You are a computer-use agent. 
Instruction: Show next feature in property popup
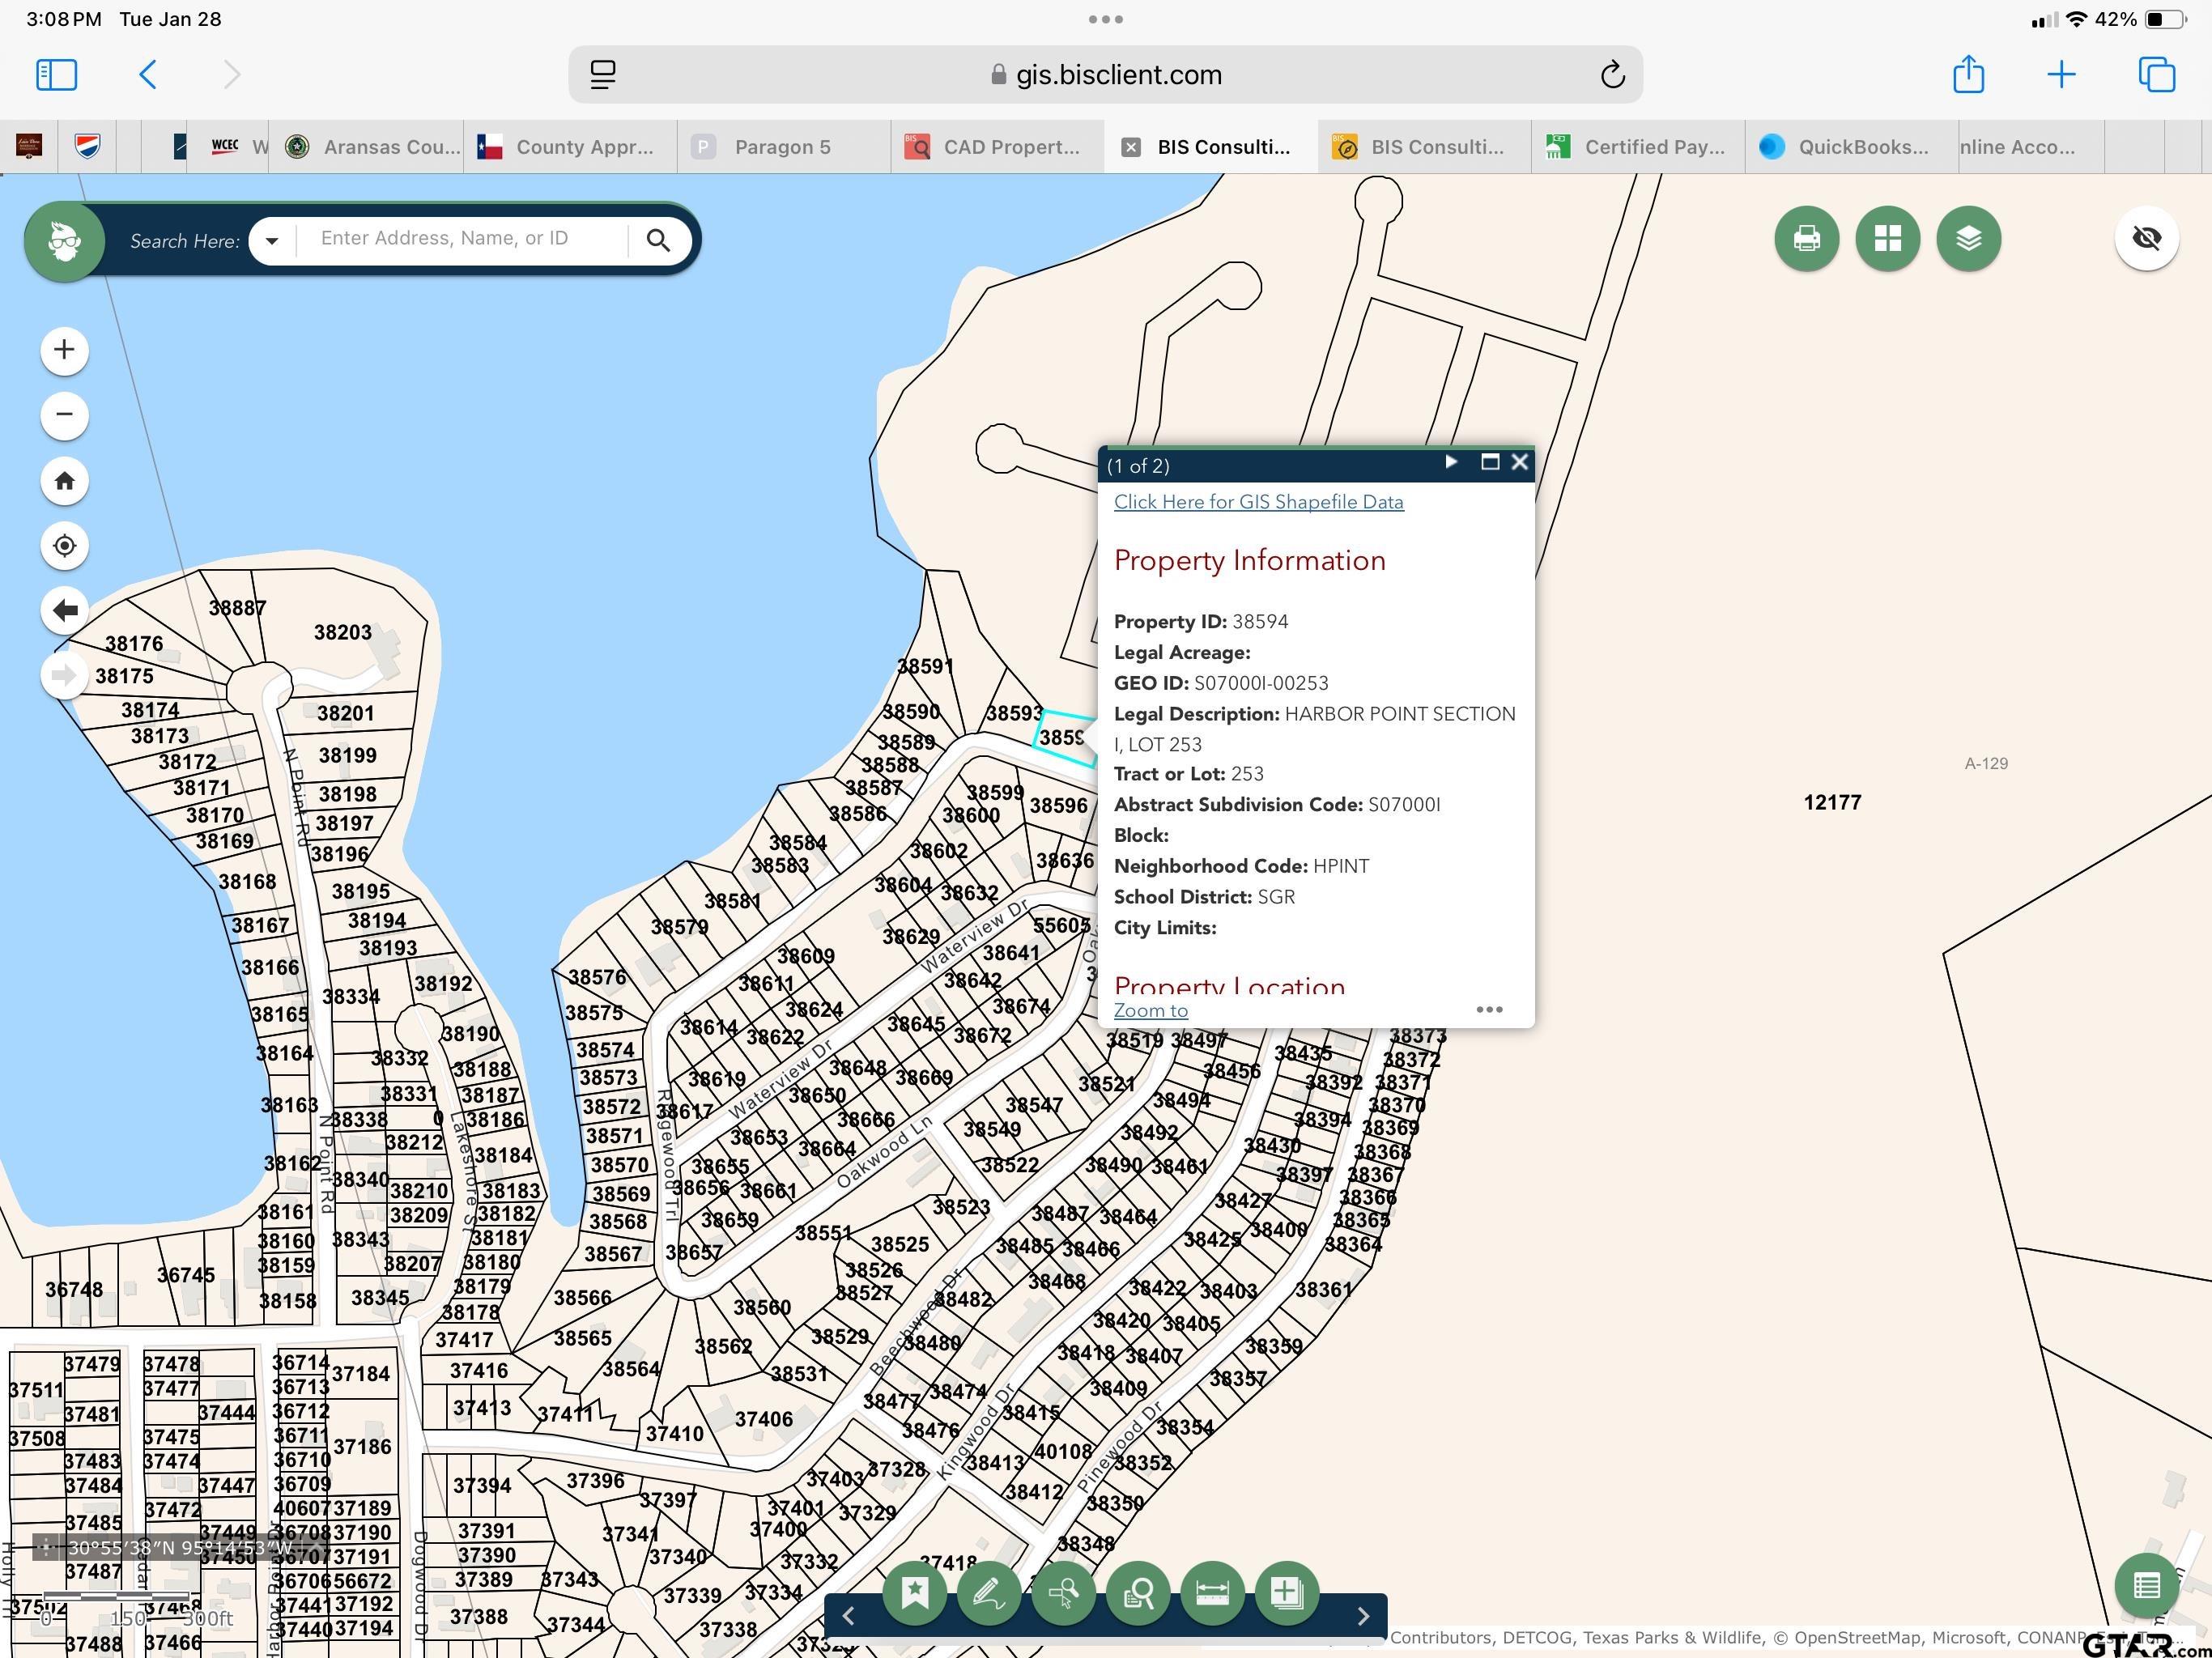[1451, 462]
